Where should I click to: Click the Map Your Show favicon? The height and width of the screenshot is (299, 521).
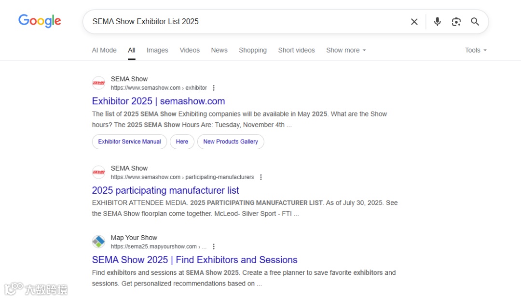(99, 242)
